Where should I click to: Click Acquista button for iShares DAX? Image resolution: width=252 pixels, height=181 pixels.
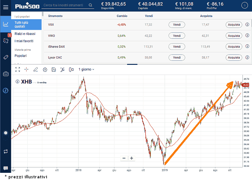coord(234,47)
